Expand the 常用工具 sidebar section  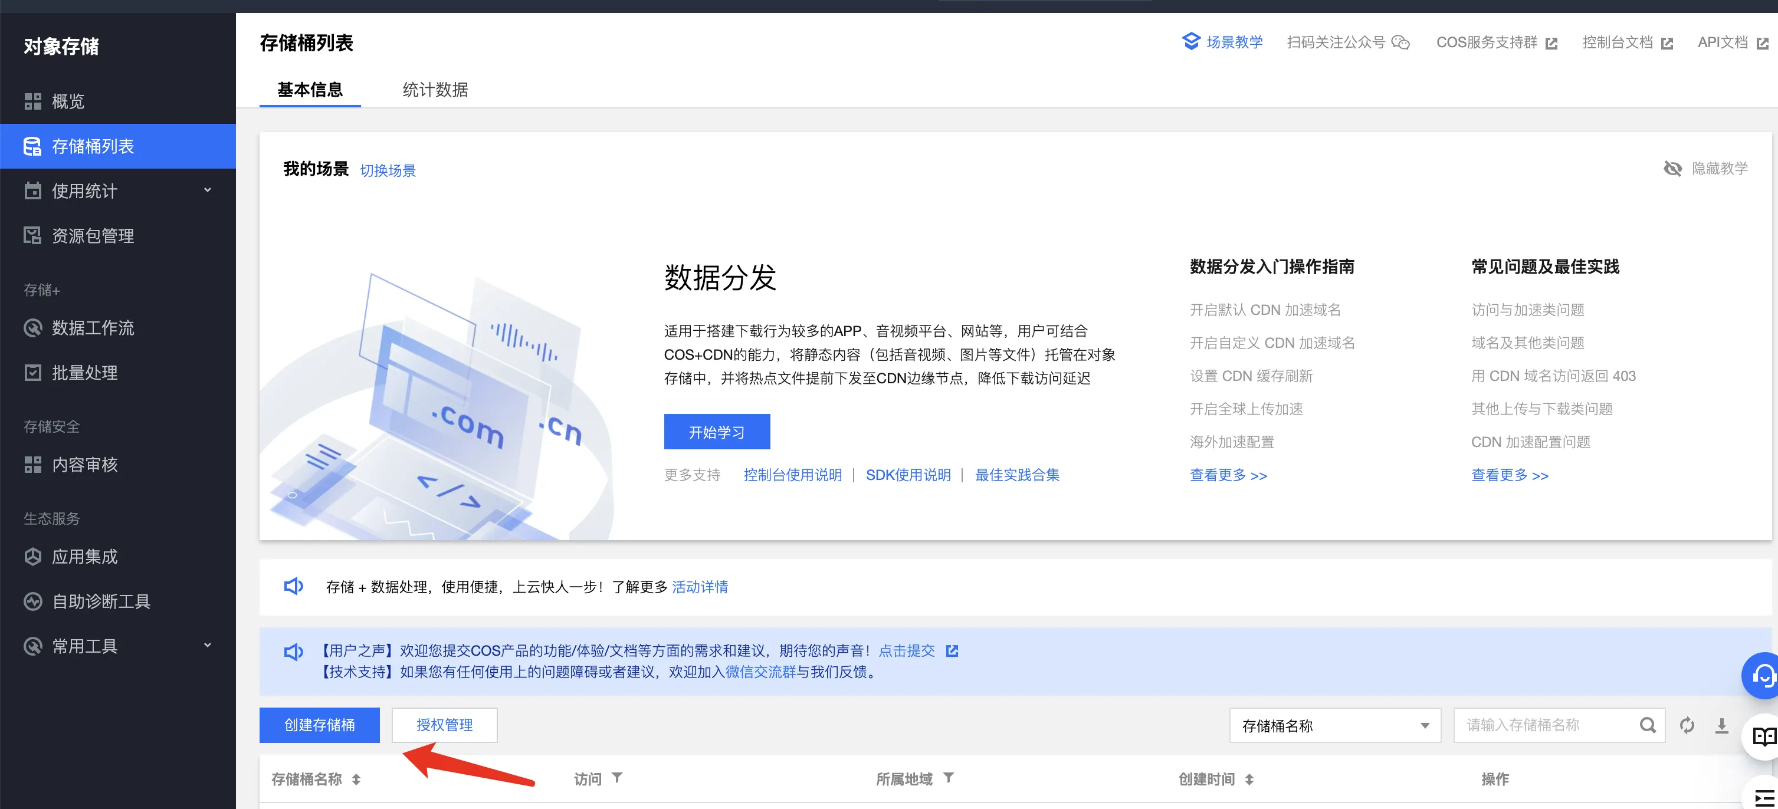117,646
